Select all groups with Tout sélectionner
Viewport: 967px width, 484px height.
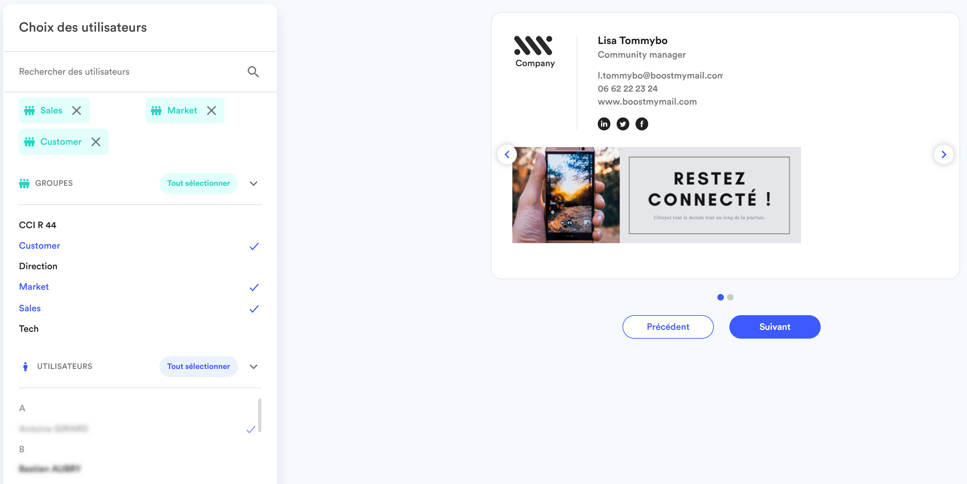click(198, 183)
